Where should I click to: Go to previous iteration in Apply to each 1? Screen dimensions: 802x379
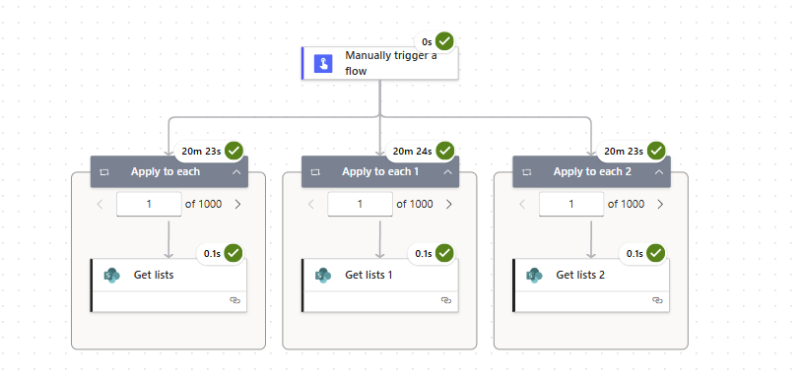coord(311,205)
